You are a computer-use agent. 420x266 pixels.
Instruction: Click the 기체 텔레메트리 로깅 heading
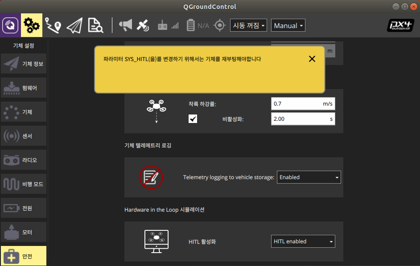point(148,145)
